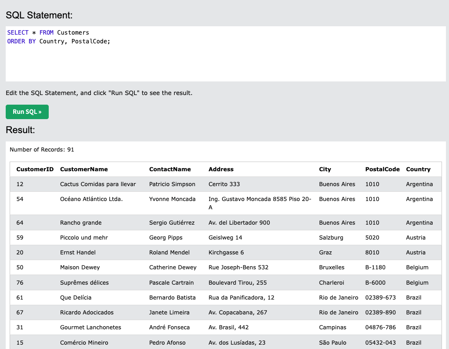Click contact 'Sergio Gutiérrez'

click(x=172, y=223)
